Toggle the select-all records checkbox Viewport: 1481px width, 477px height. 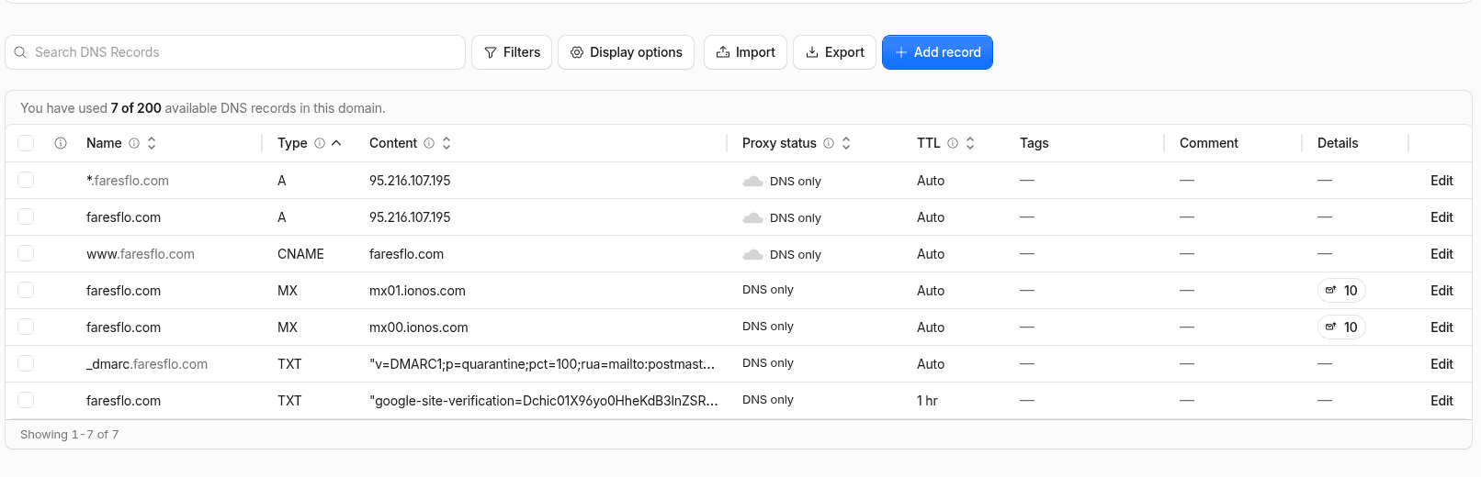[26, 143]
